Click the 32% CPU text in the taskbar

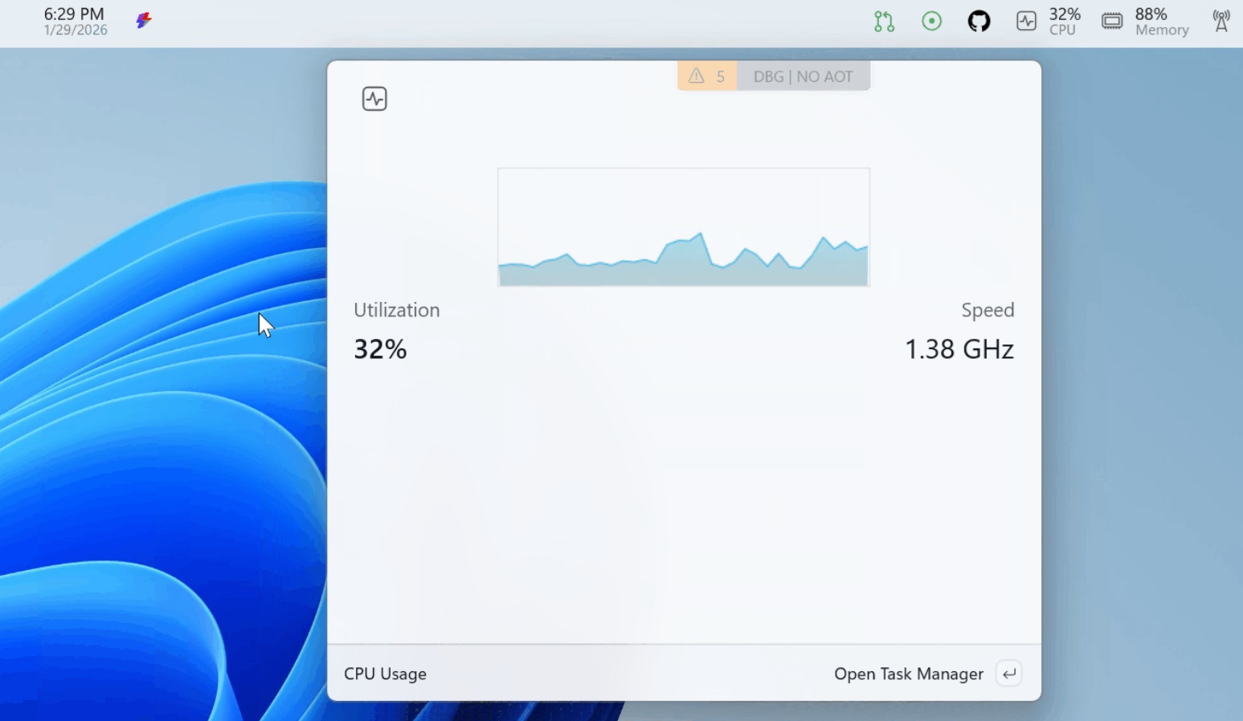pos(1065,21)
